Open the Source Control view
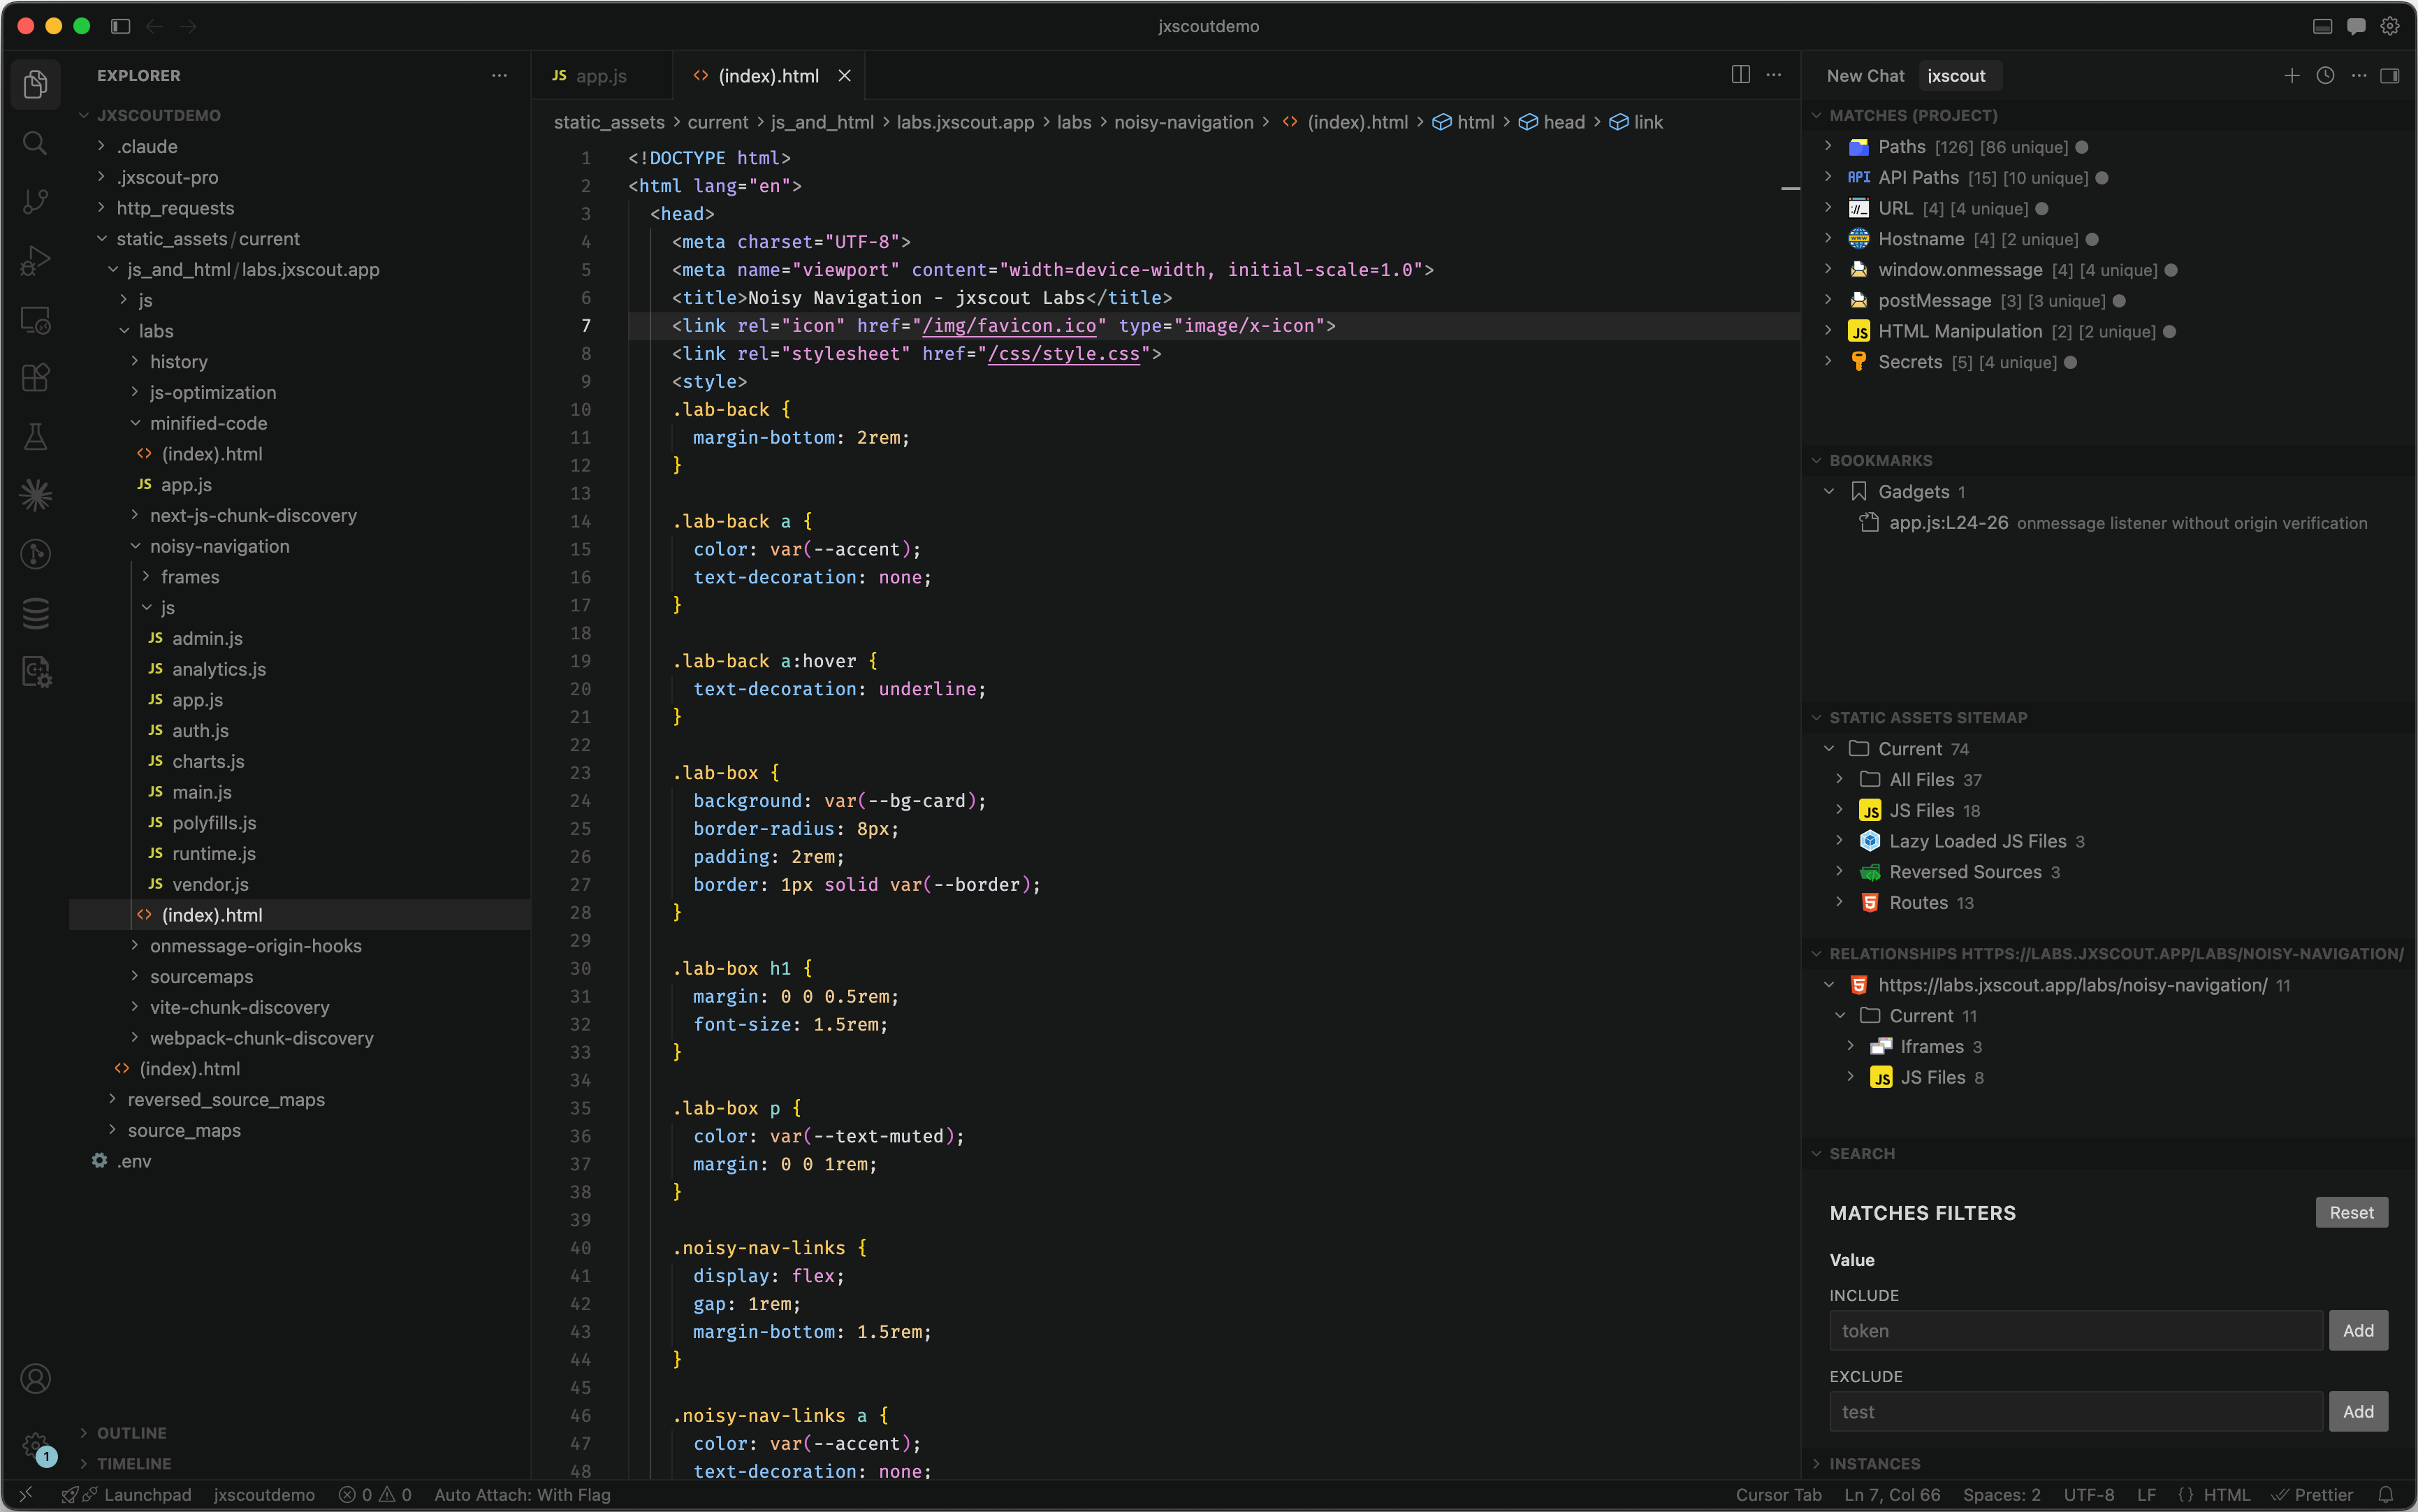Image resolution: width=2418 pixels, height=1512 pixels. [x=36, y=202]
